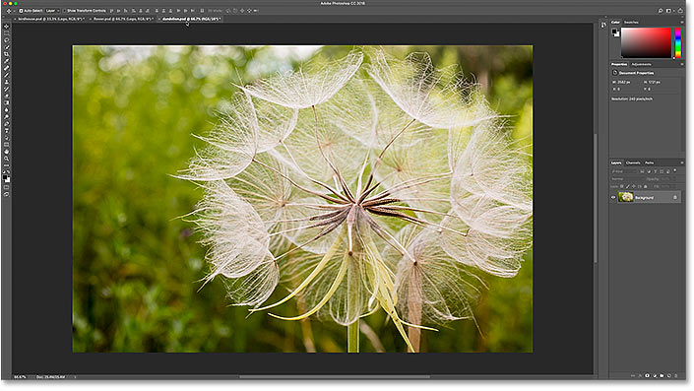Select the Hand tool
694x391 pixels.
[x=6, y=152]
